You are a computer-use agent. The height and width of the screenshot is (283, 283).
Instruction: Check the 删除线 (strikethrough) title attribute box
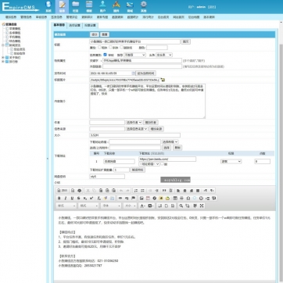coord(121,48)
